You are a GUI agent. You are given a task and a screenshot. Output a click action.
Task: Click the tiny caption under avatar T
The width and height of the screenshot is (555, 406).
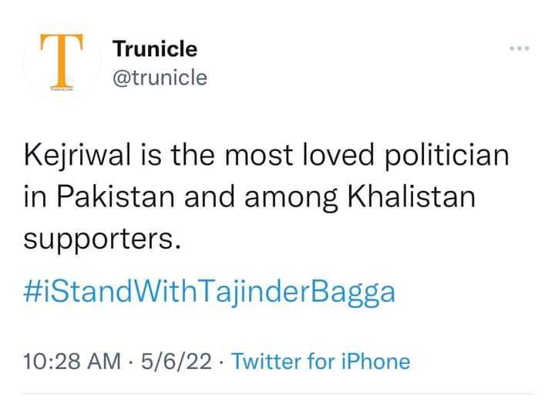(62, 89)
